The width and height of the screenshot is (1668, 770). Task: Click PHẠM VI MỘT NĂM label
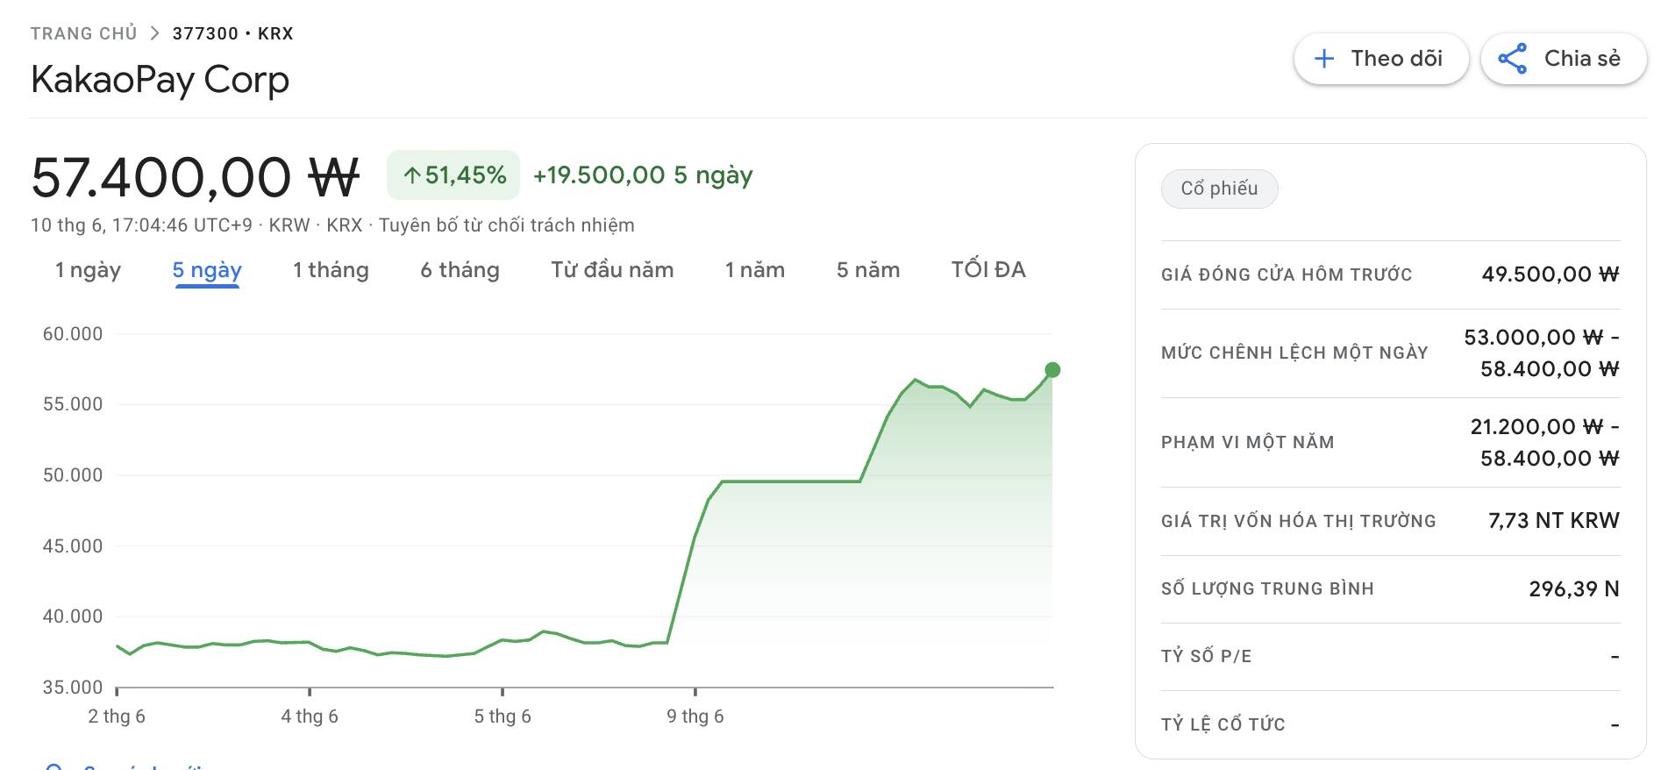1247,442
